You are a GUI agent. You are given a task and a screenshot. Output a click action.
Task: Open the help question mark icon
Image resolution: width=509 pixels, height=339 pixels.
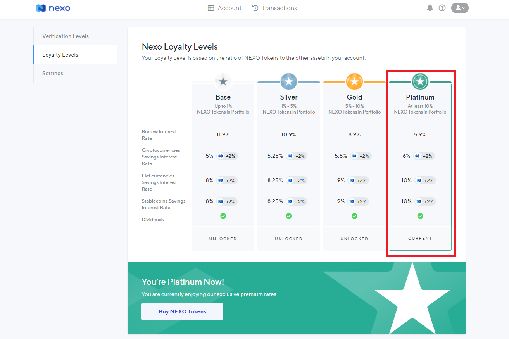(x=442, y=8)
